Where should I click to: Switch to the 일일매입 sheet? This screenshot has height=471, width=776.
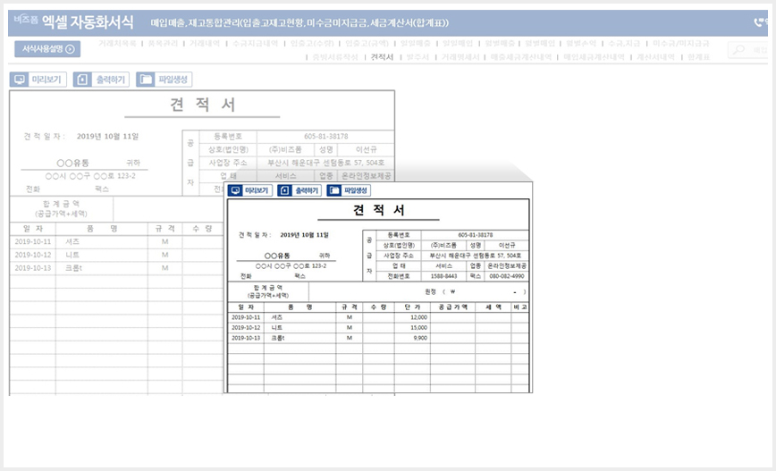[458, 44]
